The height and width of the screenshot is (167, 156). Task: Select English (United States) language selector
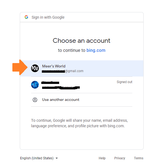point(39,158)
